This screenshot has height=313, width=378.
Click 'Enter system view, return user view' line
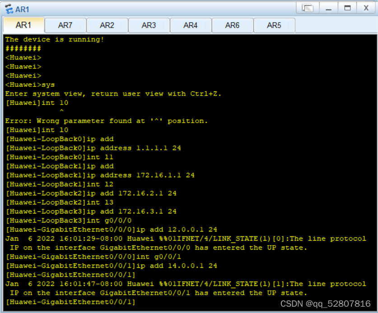click(x=113, y=94)
